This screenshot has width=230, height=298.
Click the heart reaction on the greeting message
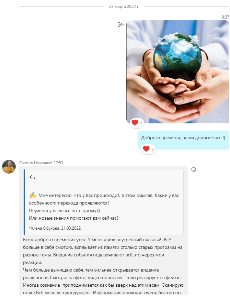[146, 149]
